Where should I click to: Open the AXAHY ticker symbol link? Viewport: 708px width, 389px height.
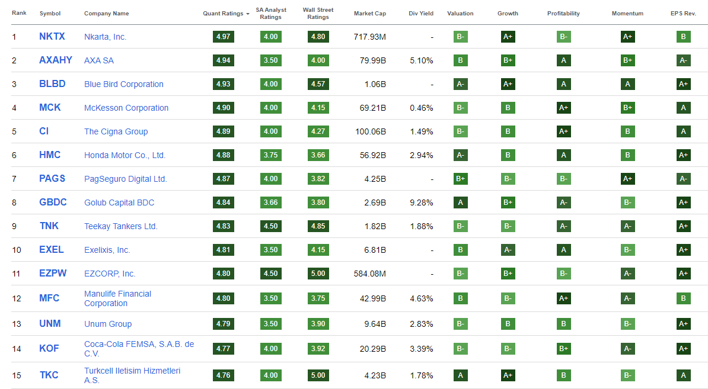pos(56,60)
